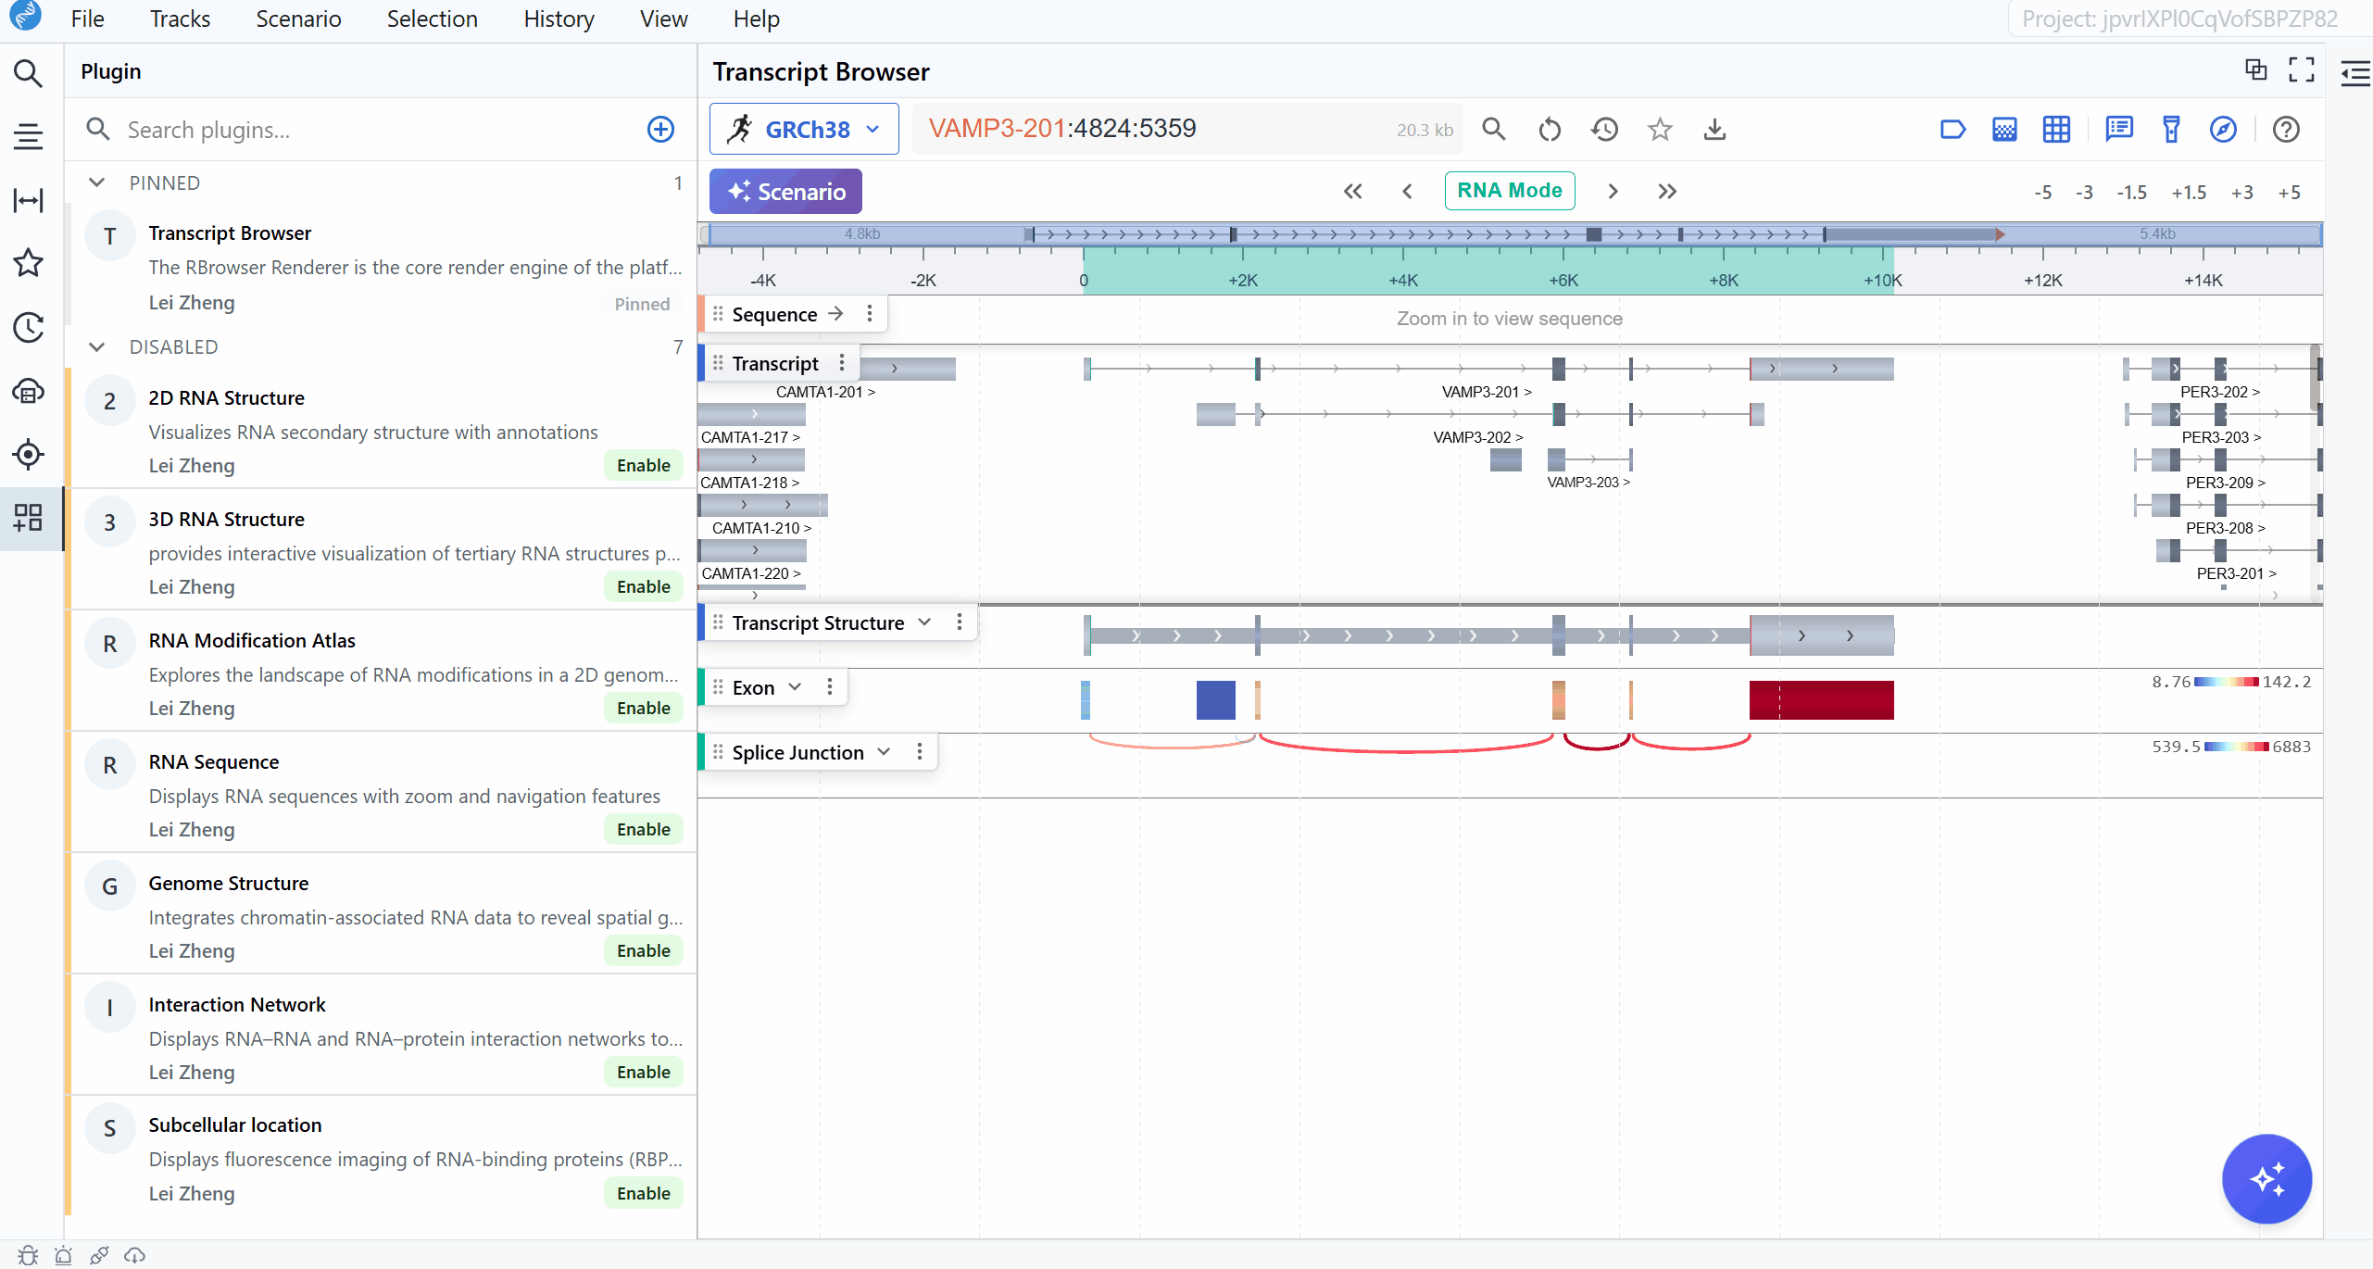Click the purple Scenario button
Image resolution: width=2373 pixels, height=1269 pixels.
pos(785,191)
